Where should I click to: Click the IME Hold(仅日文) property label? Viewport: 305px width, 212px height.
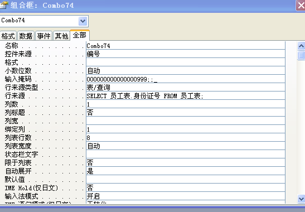coord(31,188)
